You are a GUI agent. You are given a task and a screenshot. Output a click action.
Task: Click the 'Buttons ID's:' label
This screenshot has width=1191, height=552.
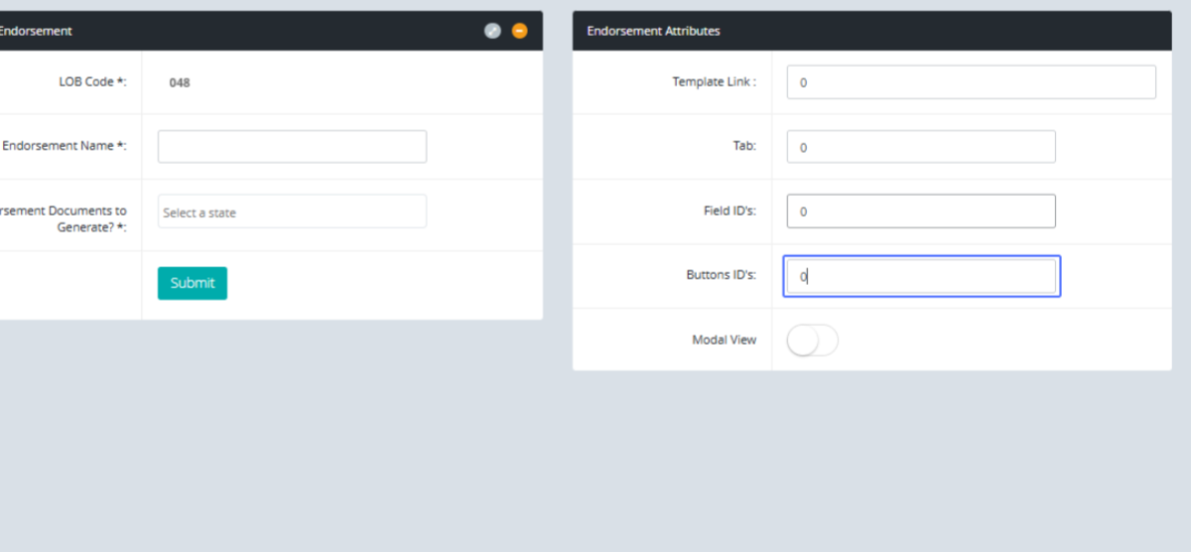click(x=721, y=275)
